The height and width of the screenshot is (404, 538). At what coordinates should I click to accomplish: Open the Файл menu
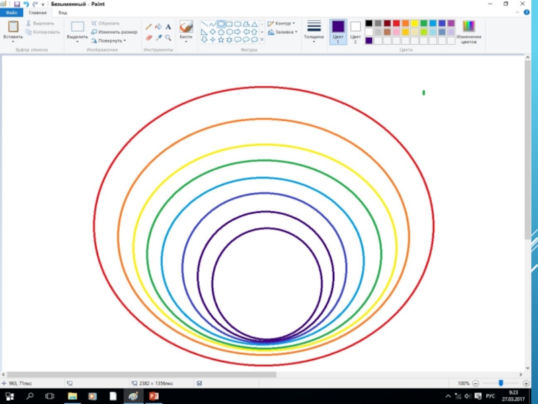11,13
